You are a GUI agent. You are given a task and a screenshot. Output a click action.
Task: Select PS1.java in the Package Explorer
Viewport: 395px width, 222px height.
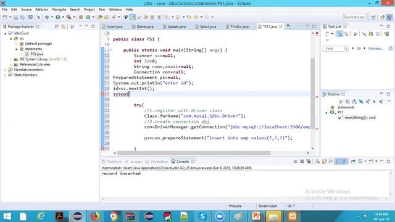pos(36,54)
